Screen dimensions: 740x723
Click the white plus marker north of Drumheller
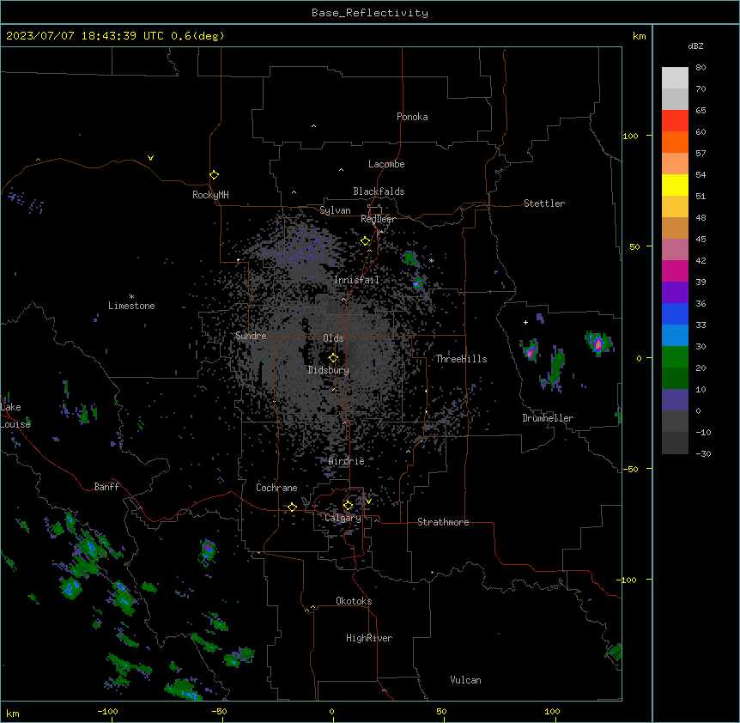click(525, 322)
